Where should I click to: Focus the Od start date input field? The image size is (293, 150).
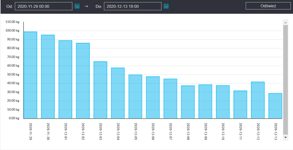(43, 6)
